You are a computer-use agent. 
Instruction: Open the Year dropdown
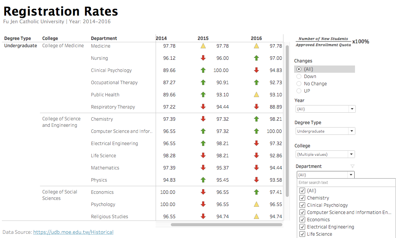[x=325, y=109]
